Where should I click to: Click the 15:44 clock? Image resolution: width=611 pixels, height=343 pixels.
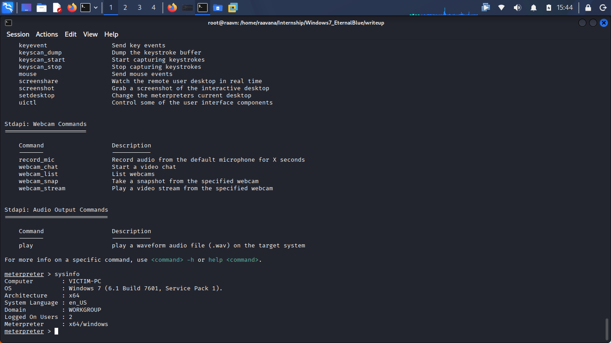click(x=564, y=8)
